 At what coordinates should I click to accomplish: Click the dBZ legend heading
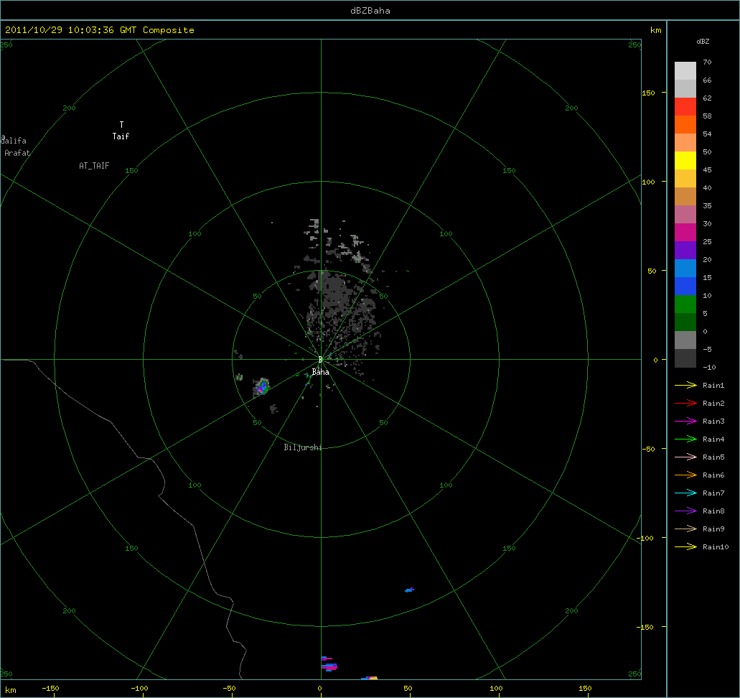(703, 42)
